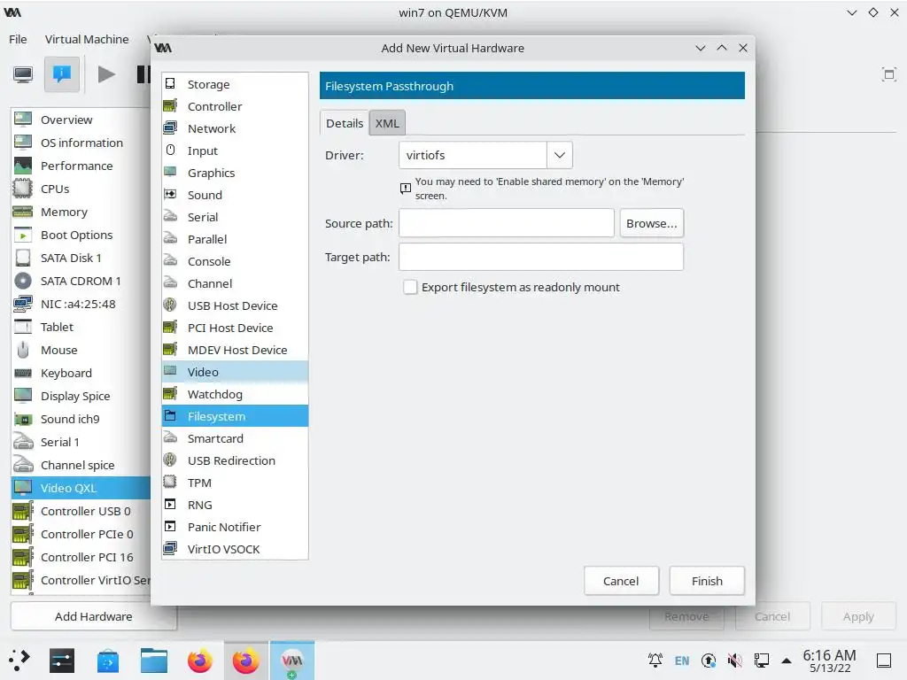Viewport: 907px width, 680px height.
Task: Open Overview in VM hardware list
Action: [81, 120]
